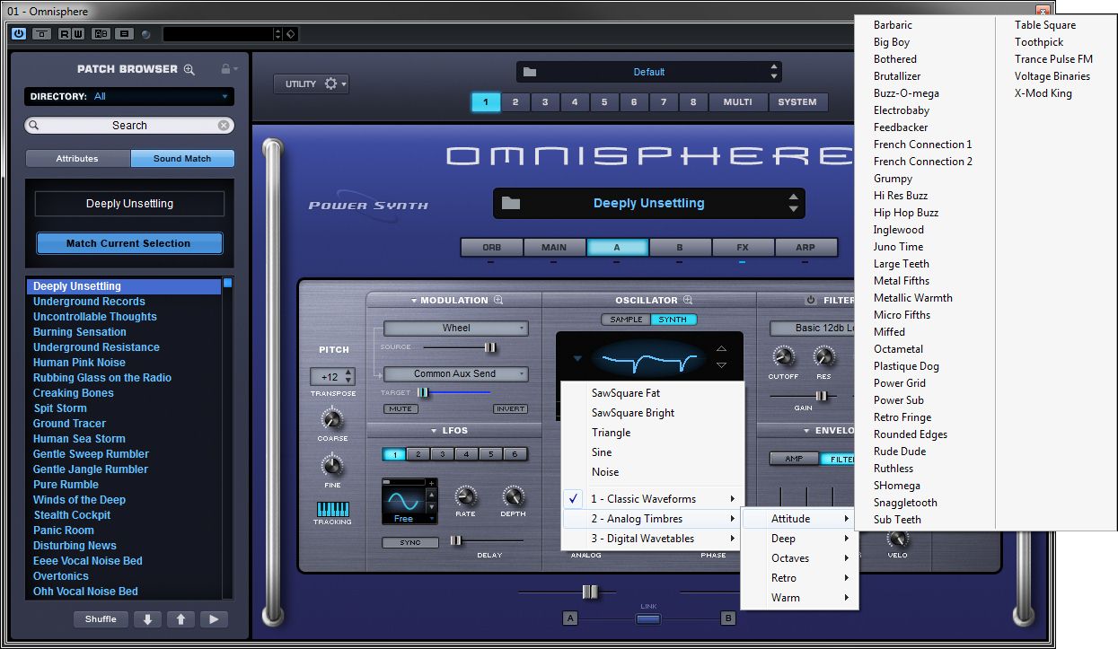Toggle the LFO SYNC button

pyautogui.click(x=410, y=543)
